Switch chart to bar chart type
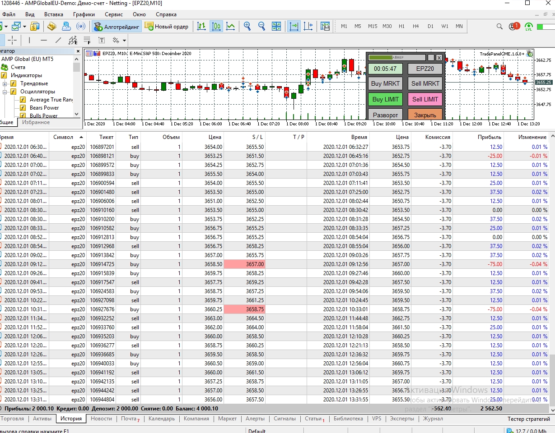 click(201, 27)
